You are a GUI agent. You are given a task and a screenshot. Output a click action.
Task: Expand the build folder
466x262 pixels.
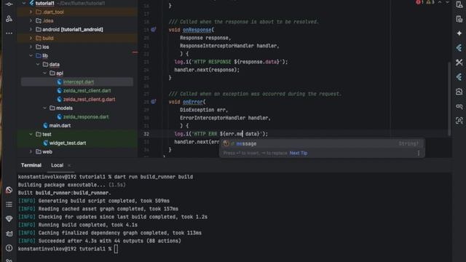31,38
